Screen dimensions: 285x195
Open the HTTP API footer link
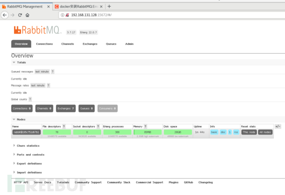click(21, 182)
